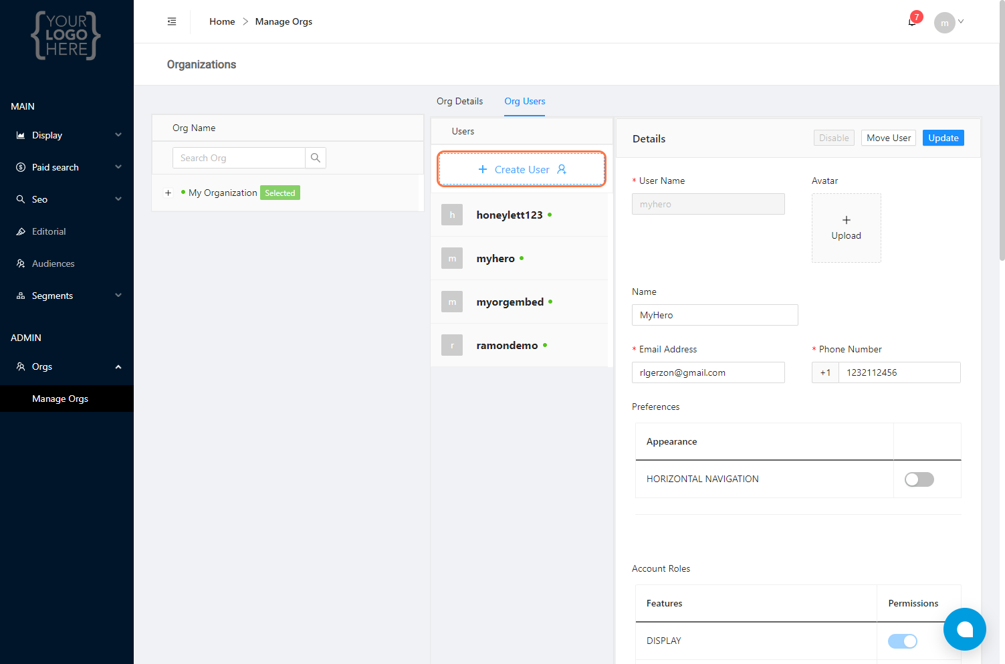The width and height of the screenshot is (1005, 664).
Task: Click the Search Org magnifier icon
Action: [x=316, y=158]
